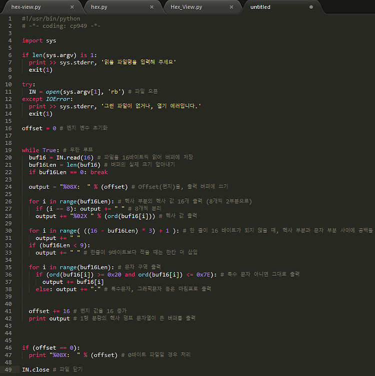Click 'open' function call on line 11
This screenshot has height=376, width=375.
pos(52,92)
